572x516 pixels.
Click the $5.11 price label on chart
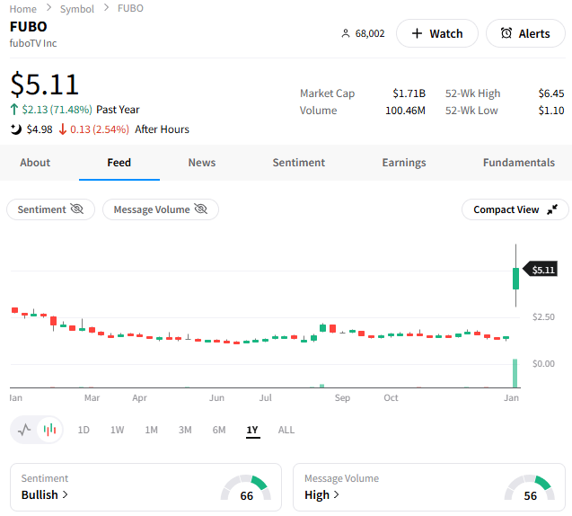point(541,269)
